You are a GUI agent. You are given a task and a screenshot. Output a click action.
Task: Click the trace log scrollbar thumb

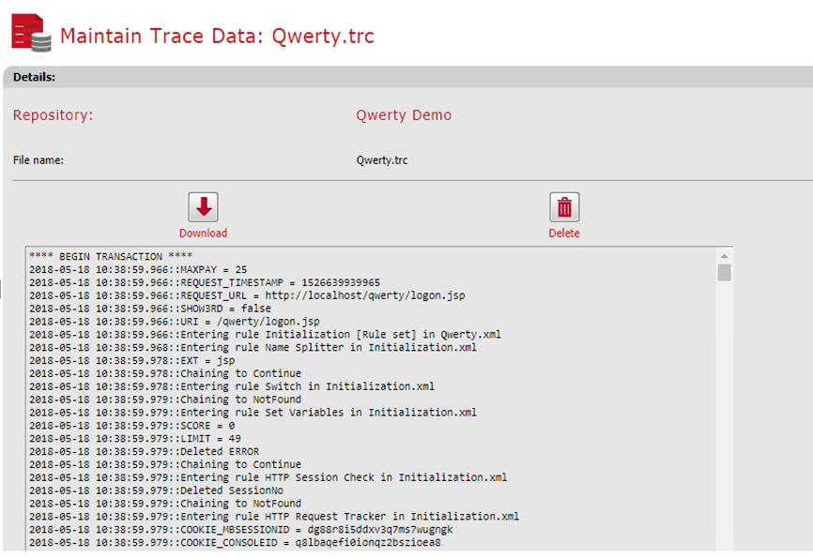point(724,272)
